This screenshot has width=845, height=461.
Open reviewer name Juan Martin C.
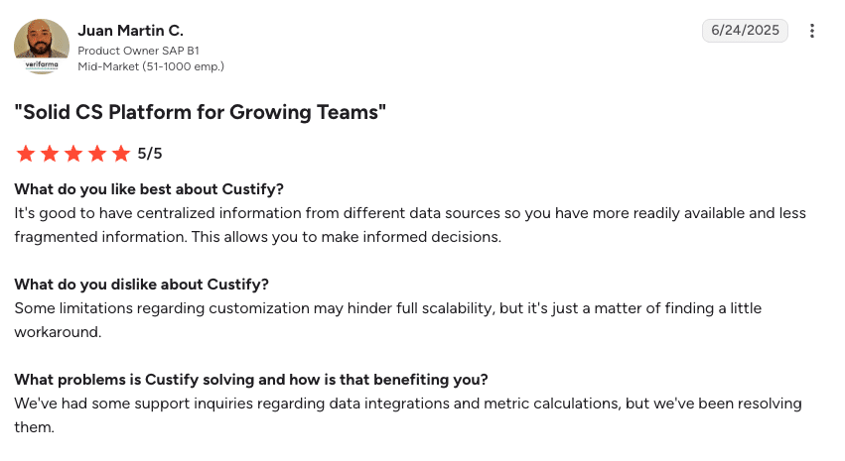(130, 31)
